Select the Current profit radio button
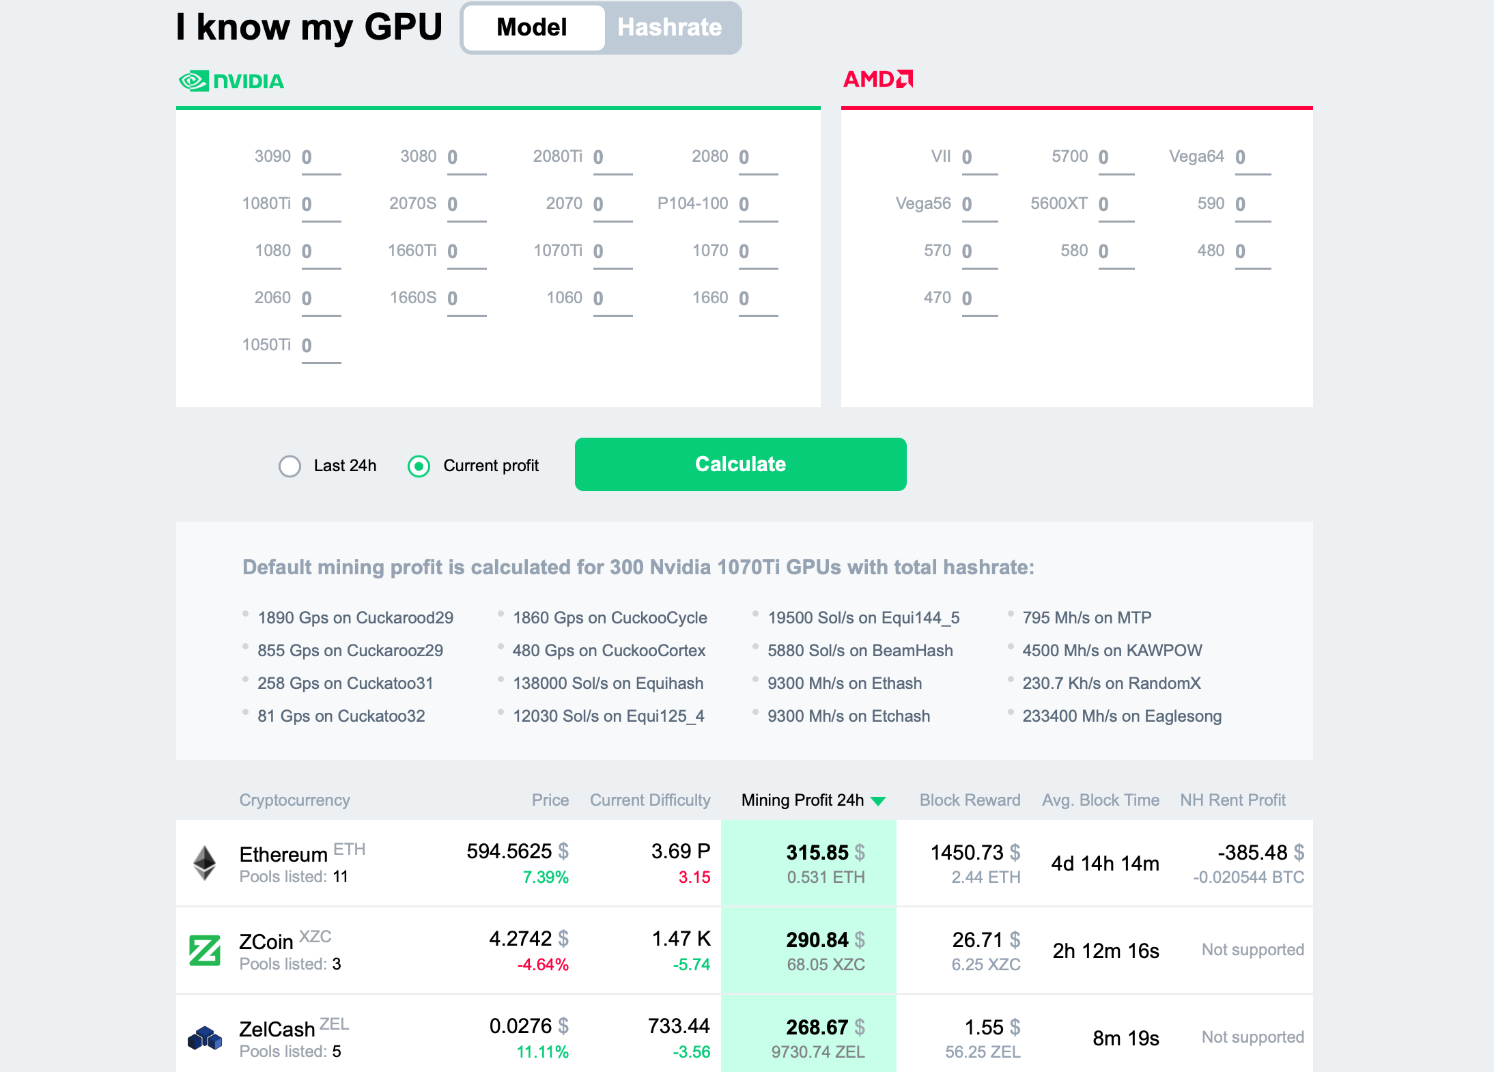Image resolution: width=1494 pixels, height=1072 pixels. 421,464
